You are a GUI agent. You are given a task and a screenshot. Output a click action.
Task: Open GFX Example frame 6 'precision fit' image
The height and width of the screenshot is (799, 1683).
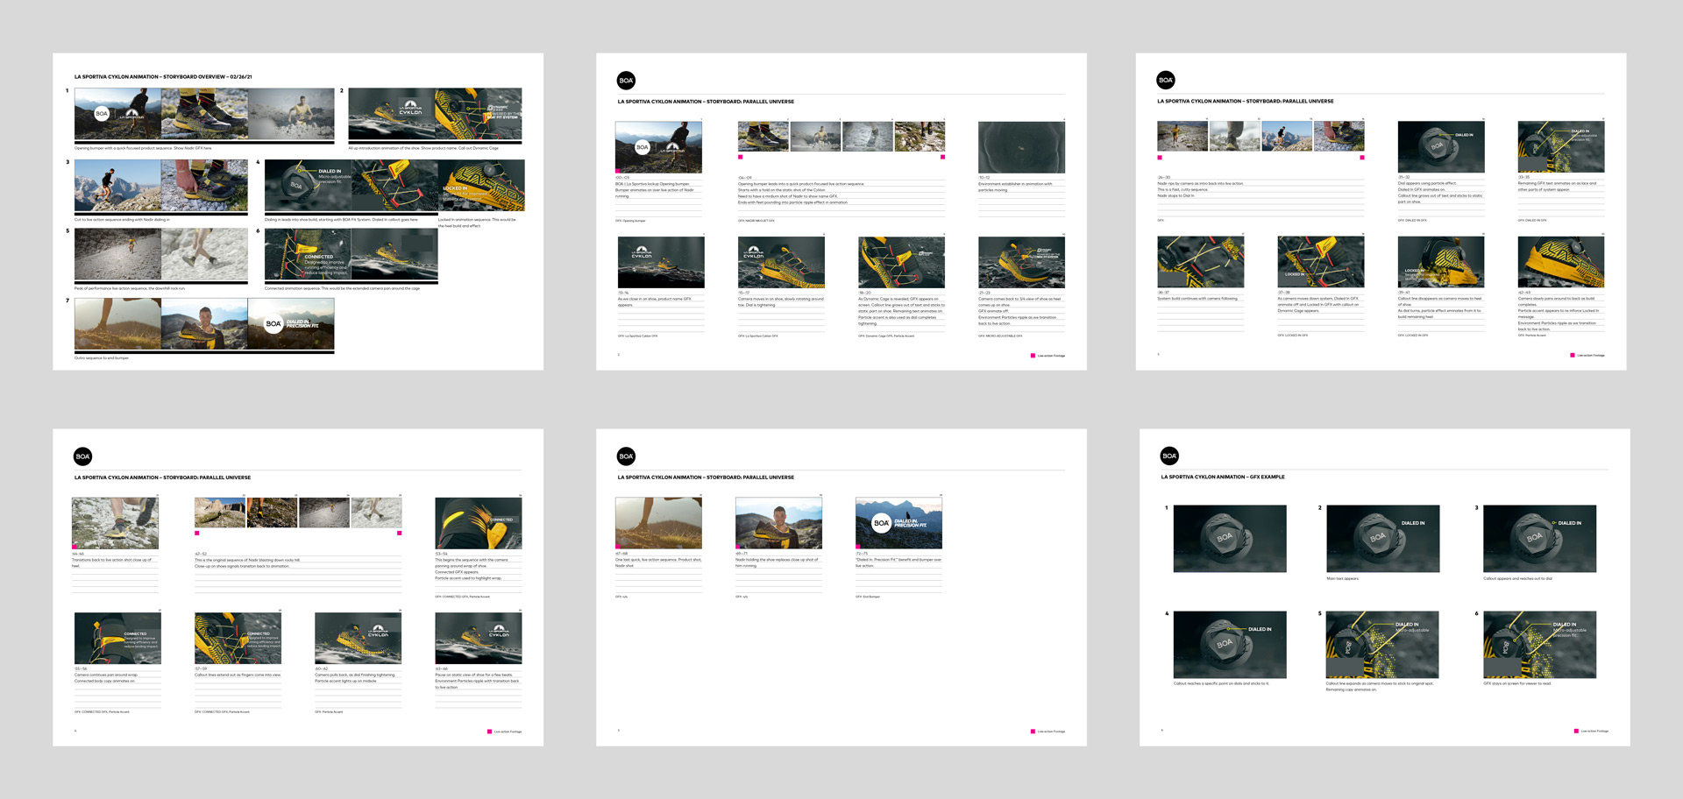tap(1539, 645)
